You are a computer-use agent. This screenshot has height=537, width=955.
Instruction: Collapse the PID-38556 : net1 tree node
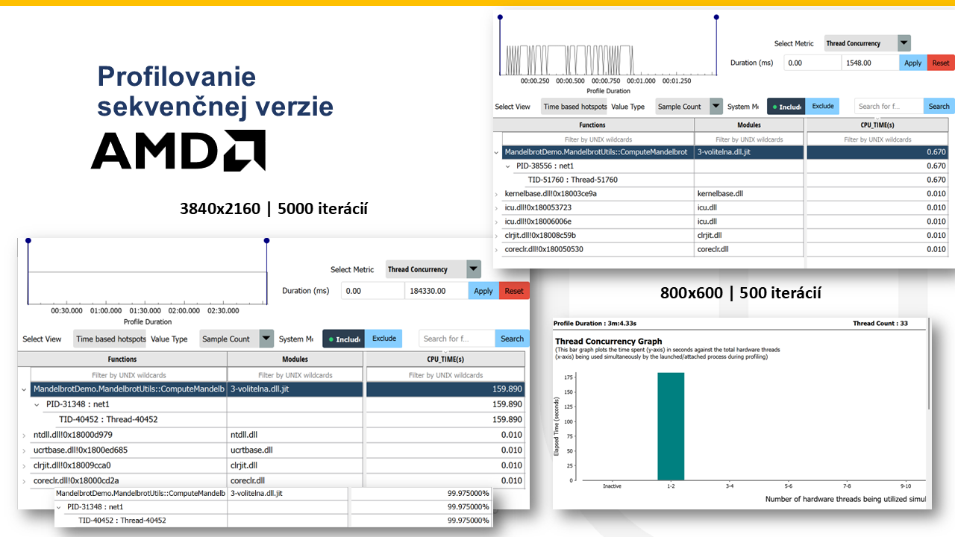(x=509, y=166)
